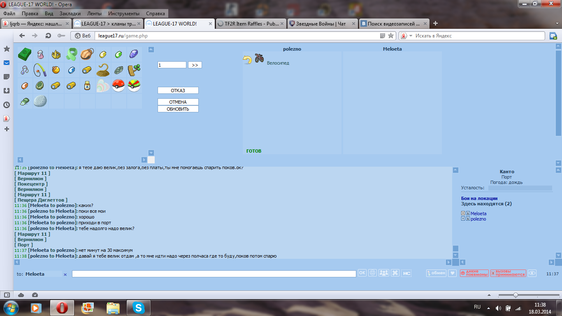Viewport: 562px width, 316px height.
Task: Adjust the Opera zoom slider
Action: pyautogui.click(x=516, y=295)
